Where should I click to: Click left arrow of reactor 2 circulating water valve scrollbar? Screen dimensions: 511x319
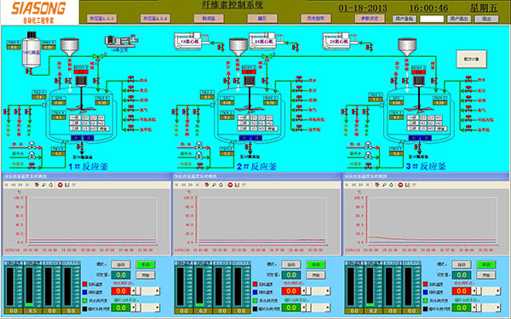[304, 308]
